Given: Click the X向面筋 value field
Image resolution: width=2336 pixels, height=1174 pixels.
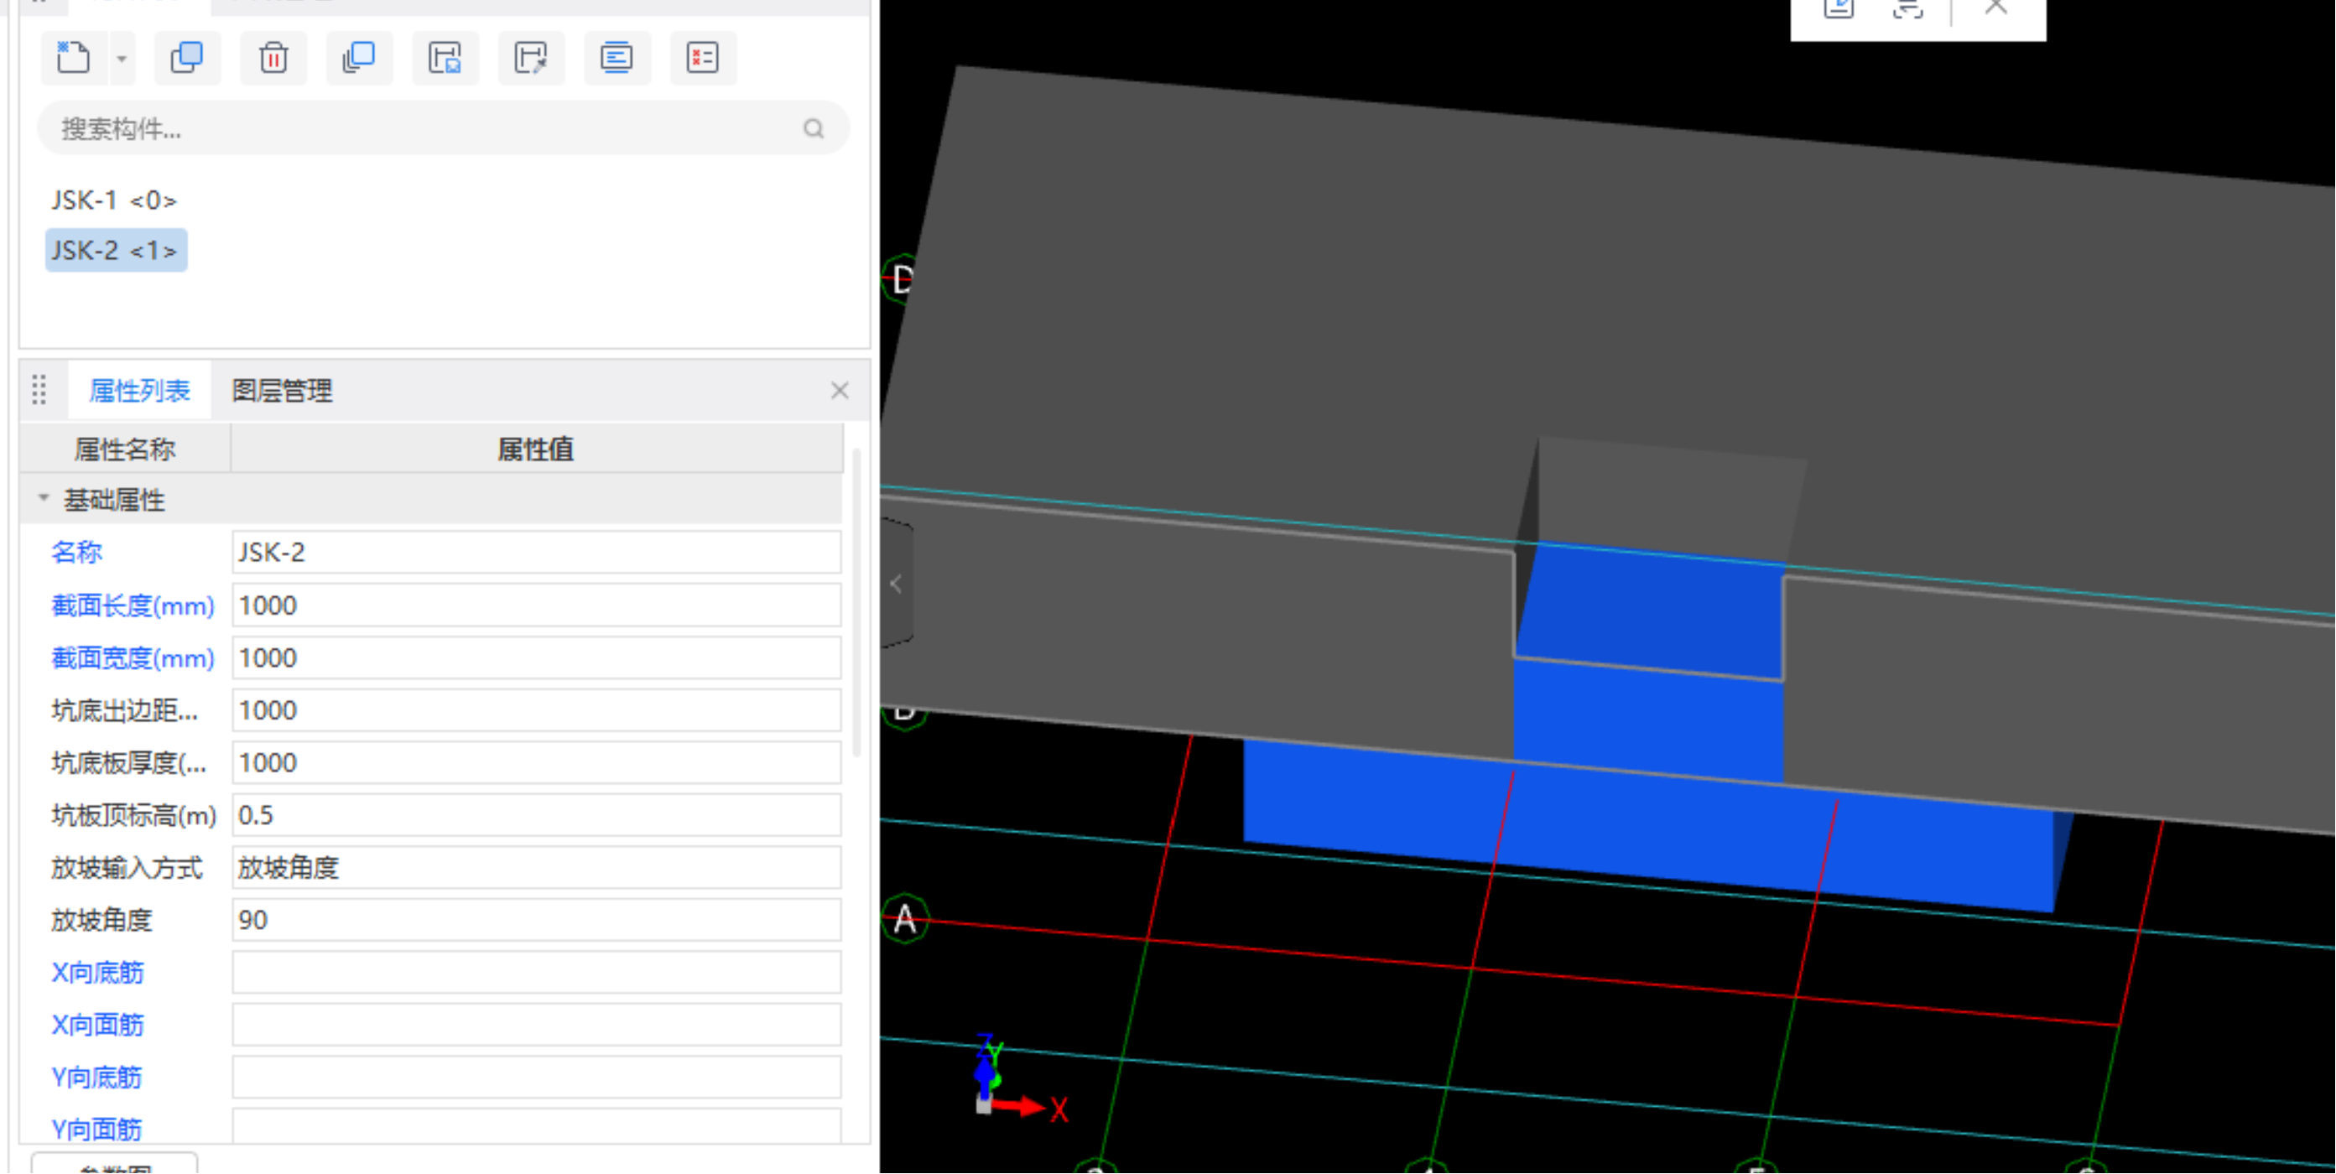Looking at the screenshot, I should [536, 1026].
